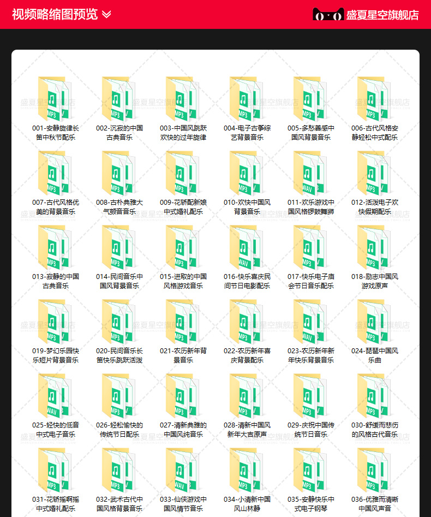Choose folder icon 019-梦幻乐园快乐短片背景音乐
The width and height of the screenshot is (431, 517).
55,322
